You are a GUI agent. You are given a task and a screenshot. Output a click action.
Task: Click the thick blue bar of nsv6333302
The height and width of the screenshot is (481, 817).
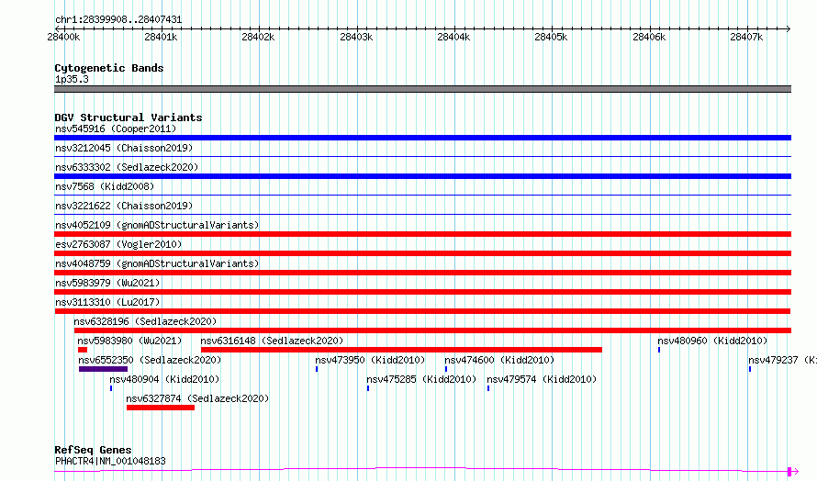422,176
